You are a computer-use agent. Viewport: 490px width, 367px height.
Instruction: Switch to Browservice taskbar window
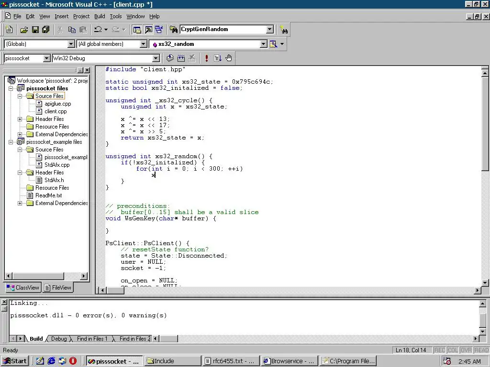(290, 361)
